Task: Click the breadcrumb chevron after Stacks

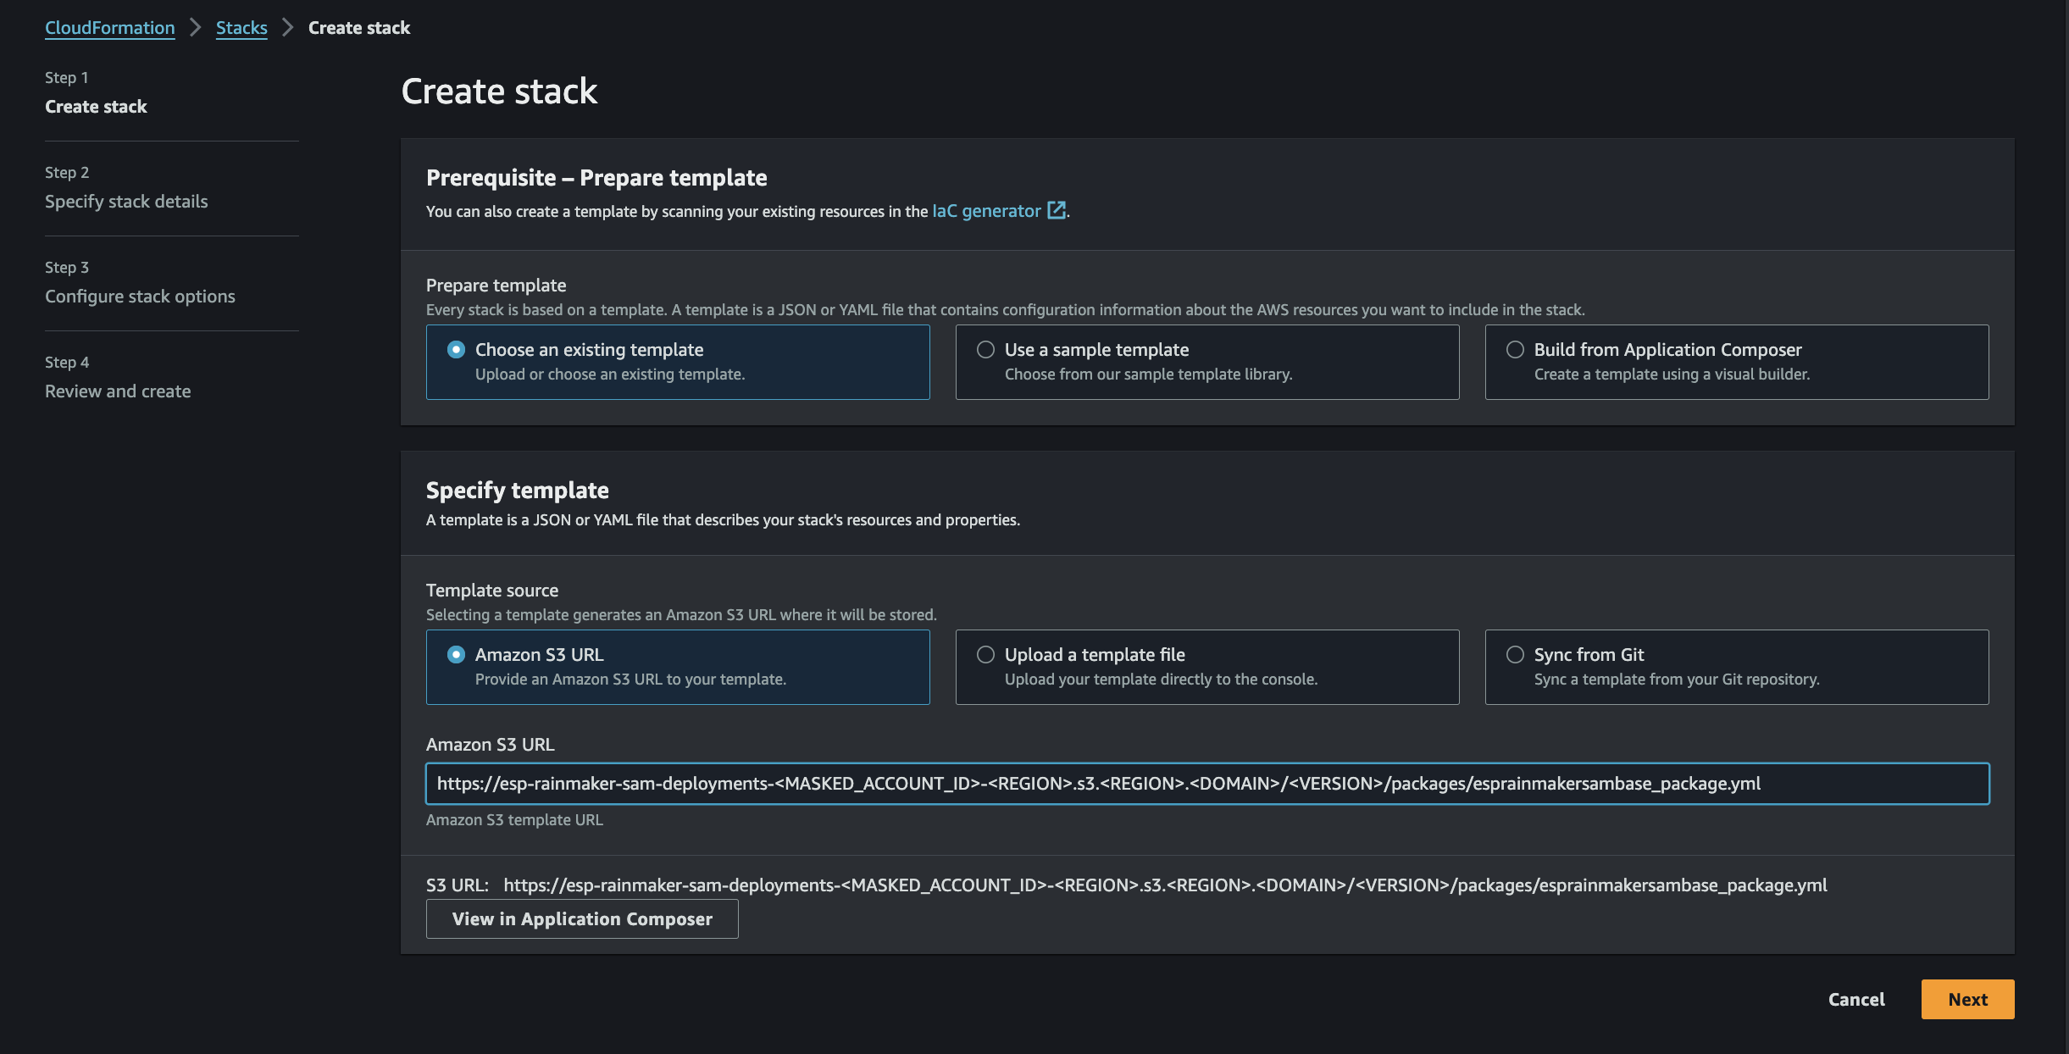Action: click(x=288, y=28)
